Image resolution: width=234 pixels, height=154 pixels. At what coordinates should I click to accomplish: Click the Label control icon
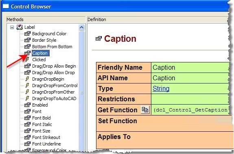(20, 27)
